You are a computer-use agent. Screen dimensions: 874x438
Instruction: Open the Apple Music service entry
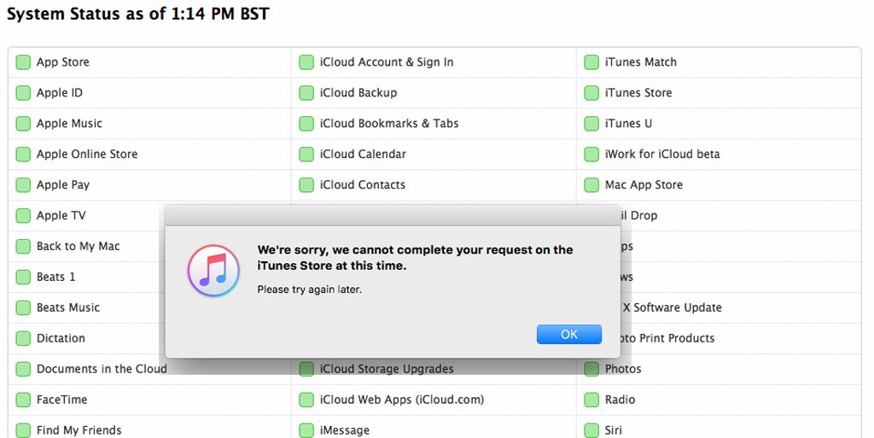(x=69, y=124)
